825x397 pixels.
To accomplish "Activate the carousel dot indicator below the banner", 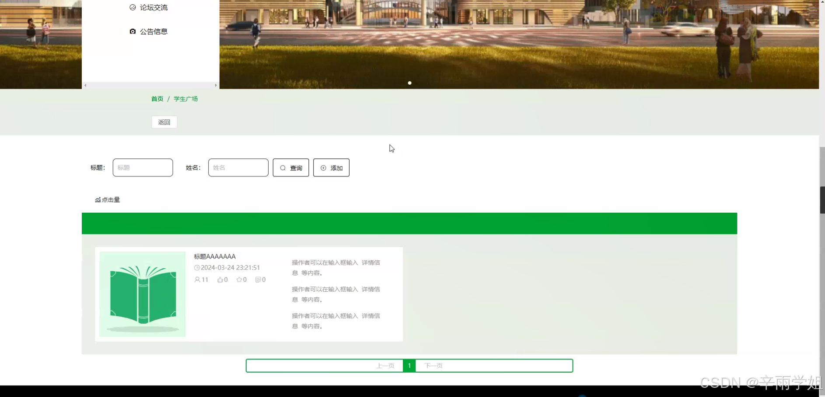I will click(x=410, y=83).
